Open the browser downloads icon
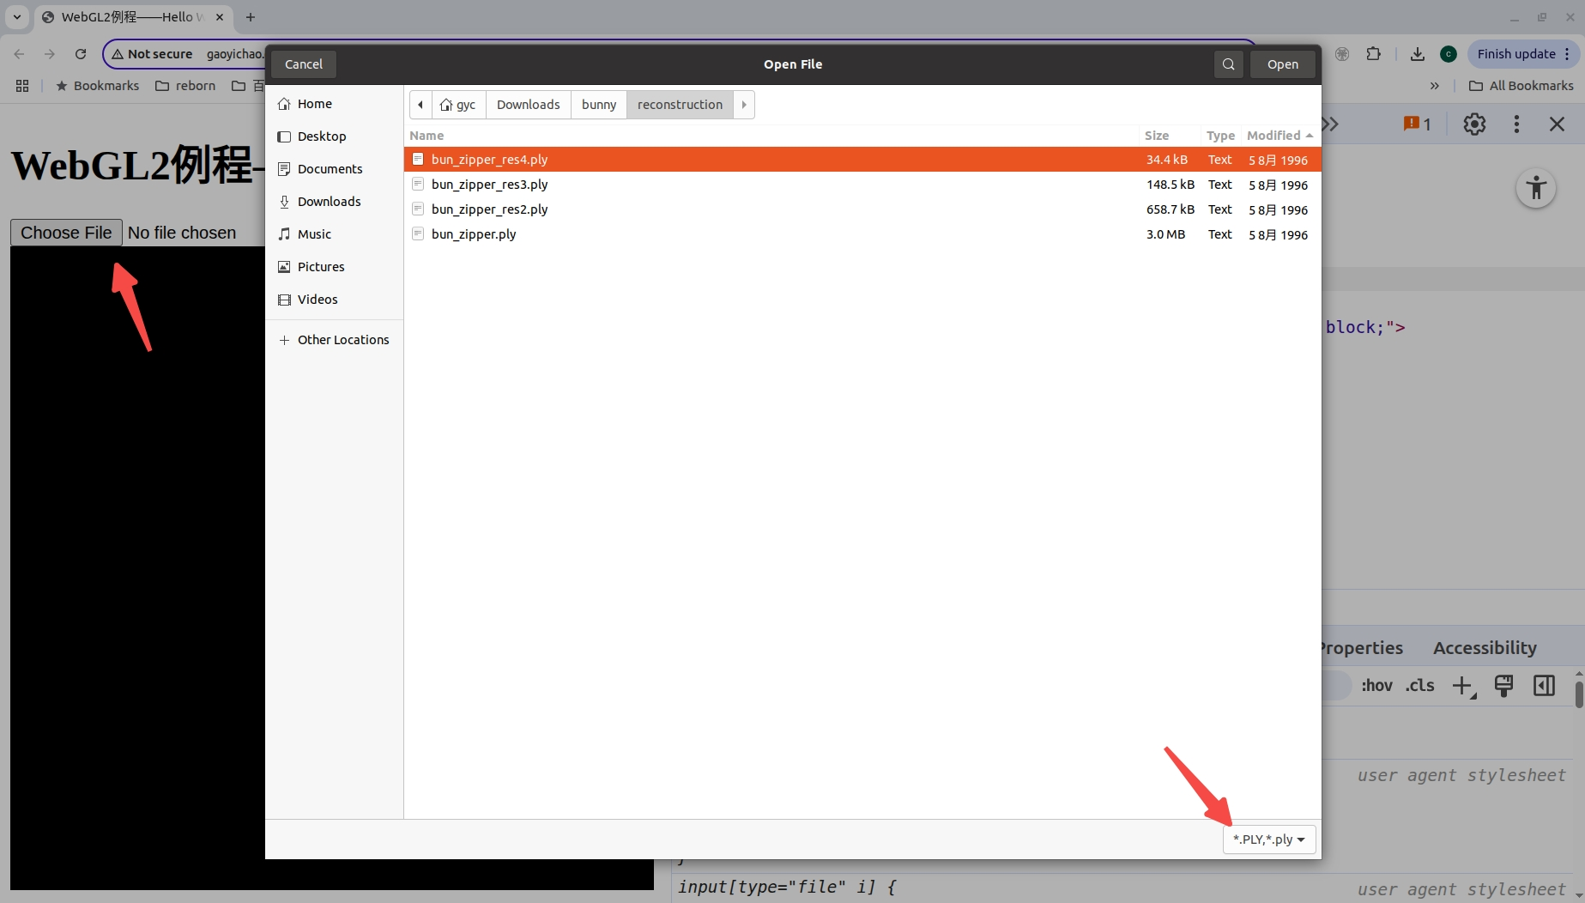 [1417, 54]
